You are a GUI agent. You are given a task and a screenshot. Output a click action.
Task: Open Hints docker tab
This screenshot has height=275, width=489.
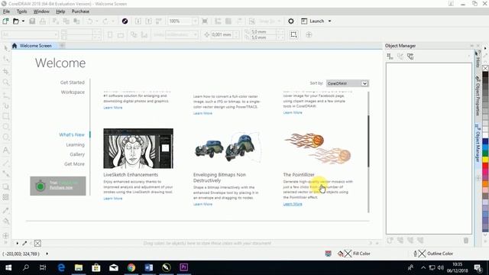[x=478, y=60]
